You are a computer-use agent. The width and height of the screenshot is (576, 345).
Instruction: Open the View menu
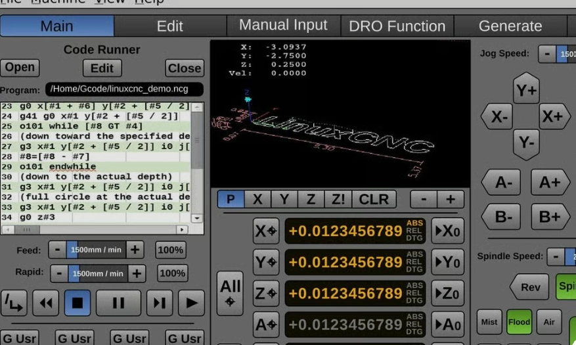110,2
